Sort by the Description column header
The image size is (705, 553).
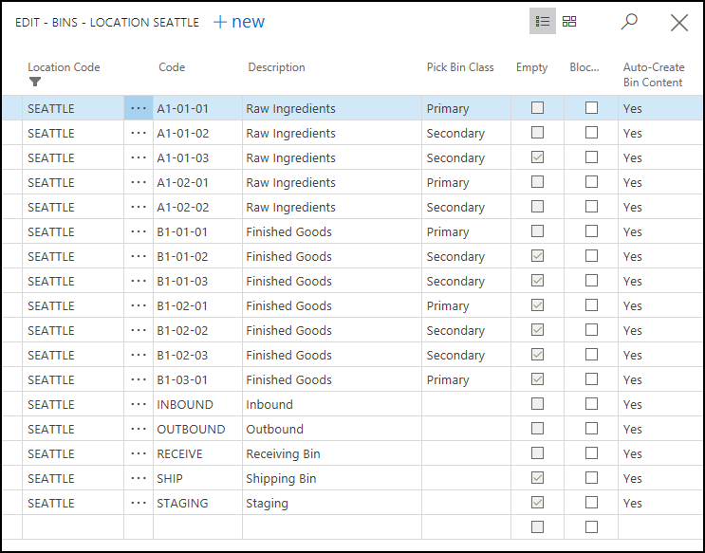tap(276, 67)
